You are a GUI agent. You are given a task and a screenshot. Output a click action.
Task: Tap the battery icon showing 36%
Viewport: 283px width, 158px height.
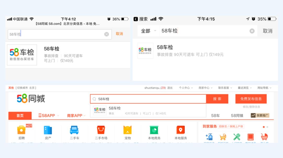[x=125, y=19]
